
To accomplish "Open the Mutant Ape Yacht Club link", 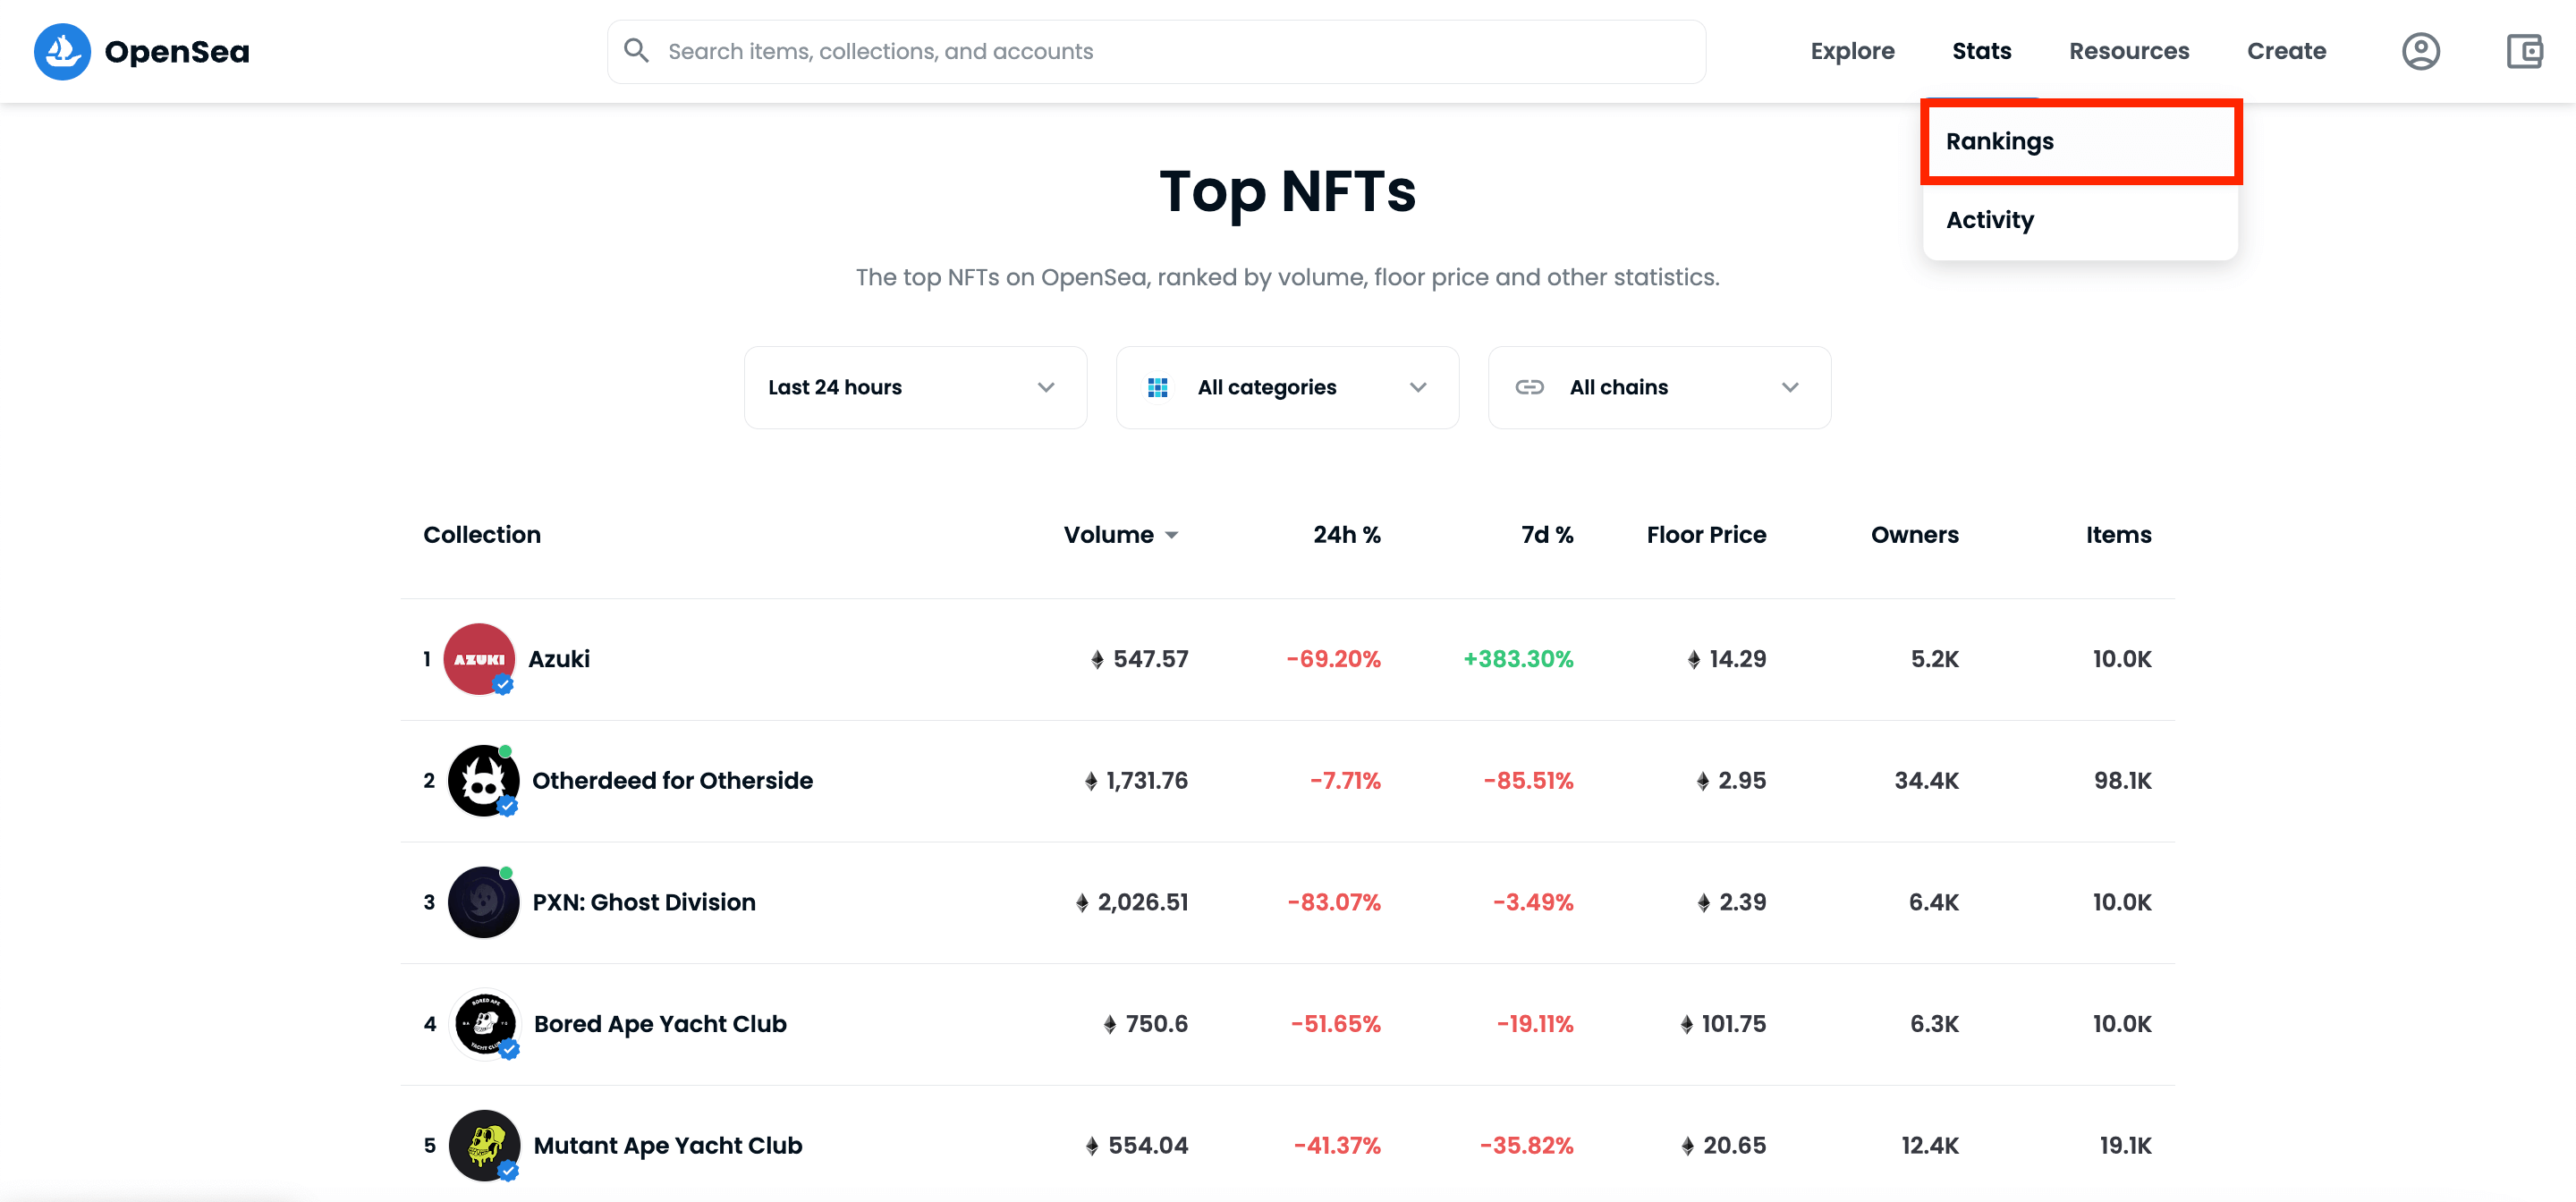I will pyautogui.click(x=668, y=1145).
